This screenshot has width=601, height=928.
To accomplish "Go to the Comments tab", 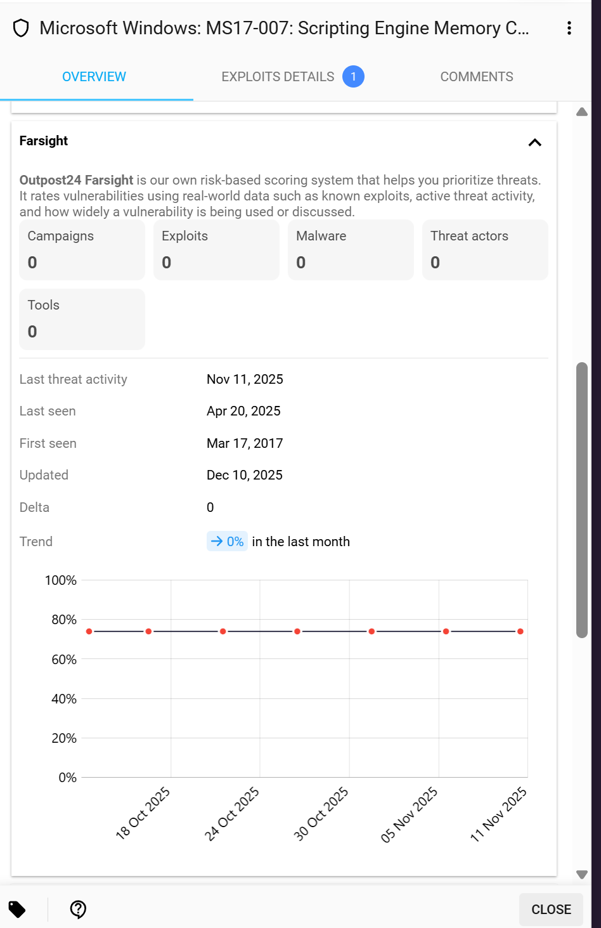I will (477, 77).
